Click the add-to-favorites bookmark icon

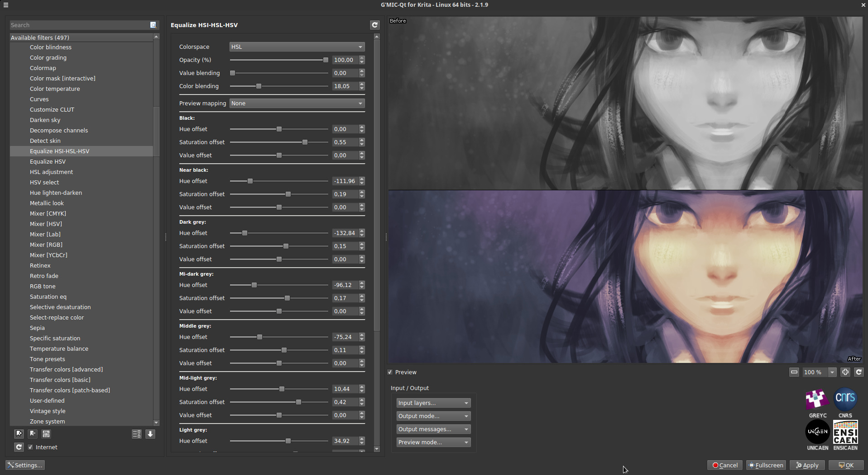click(x=19, y=434)
